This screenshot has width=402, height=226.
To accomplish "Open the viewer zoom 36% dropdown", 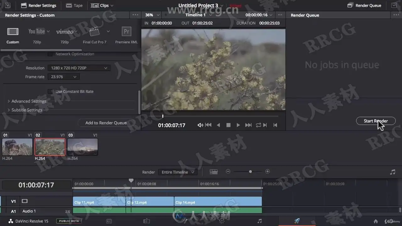I will click(x=152, y=15).
